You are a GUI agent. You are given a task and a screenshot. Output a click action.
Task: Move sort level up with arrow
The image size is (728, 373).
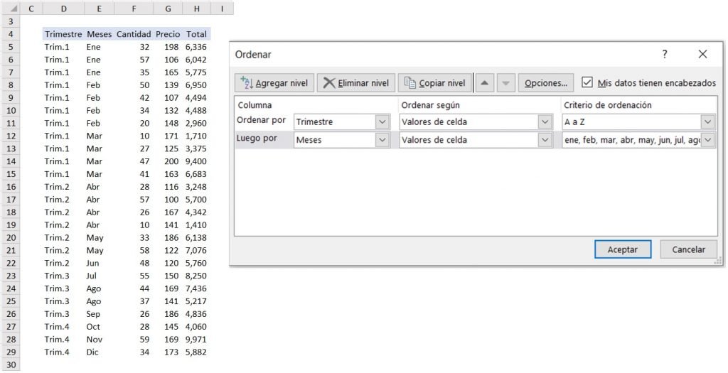point(485,83)
